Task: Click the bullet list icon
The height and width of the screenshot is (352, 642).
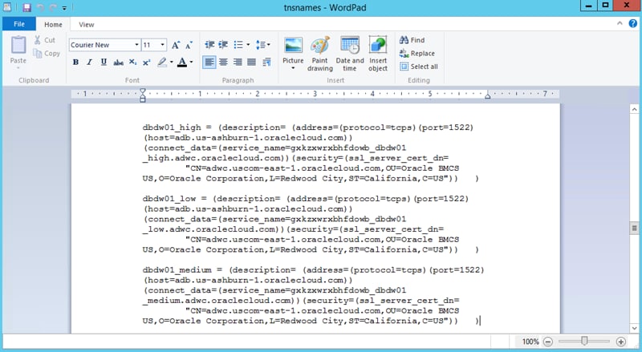Action: click(x=238, y=45)
